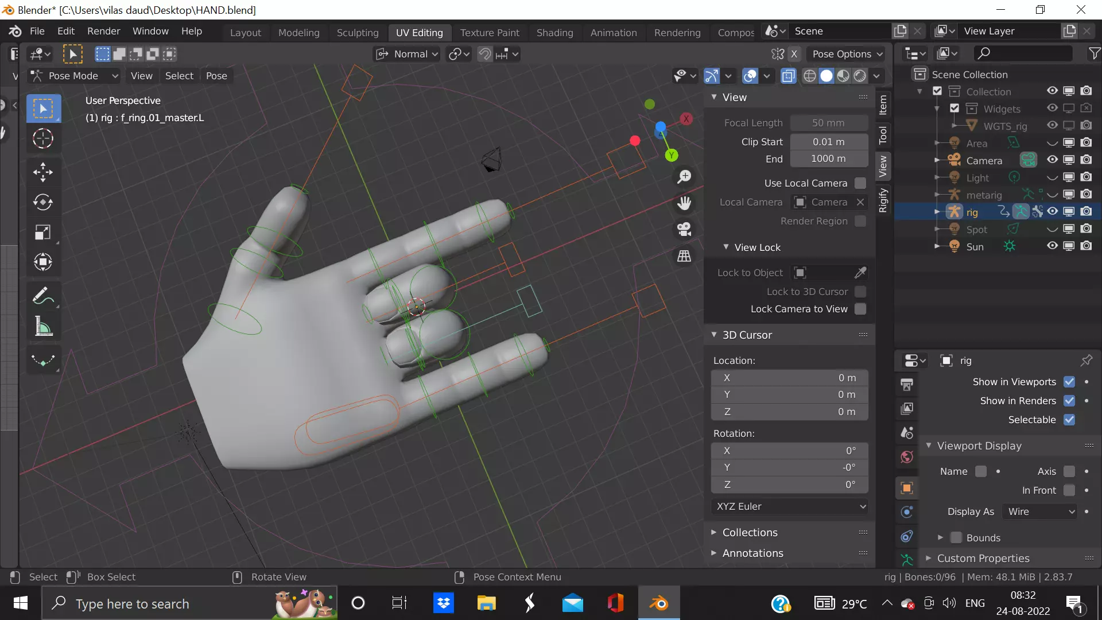
Task: Enable Lock to 3D Cursor checkbox
Action: click(860, 292)
